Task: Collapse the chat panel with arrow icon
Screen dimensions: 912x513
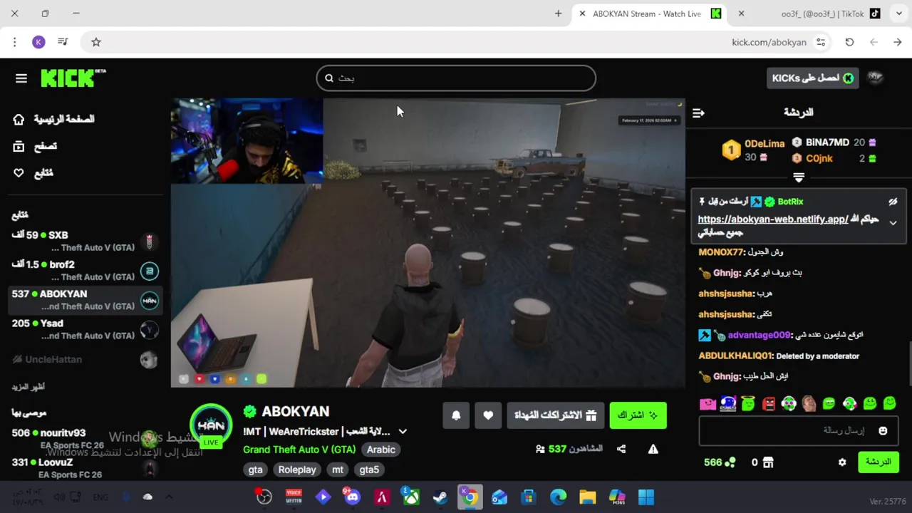Action: click(698, 113)
